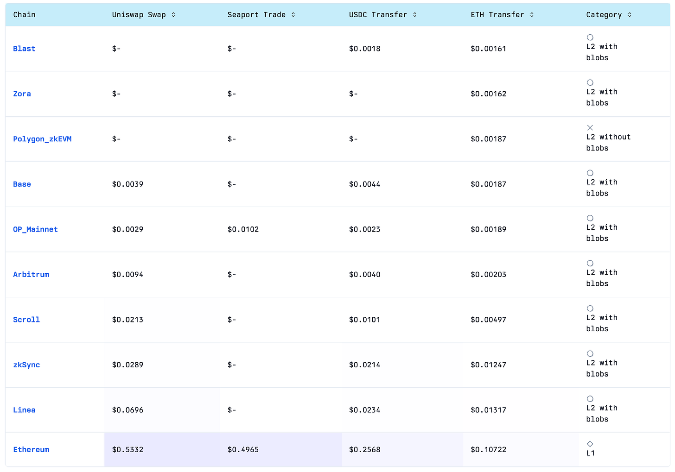Image resolution: width=675 pixels, height=472 pixels.
Task: Click the circle icon in Base row
Action: tap(590, 173)
